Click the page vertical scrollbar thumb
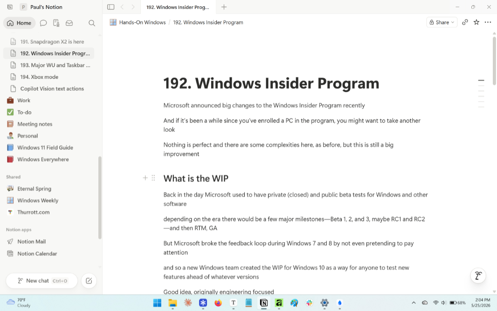The width and height of the screenshot is (497, 311). pos(494,61)
